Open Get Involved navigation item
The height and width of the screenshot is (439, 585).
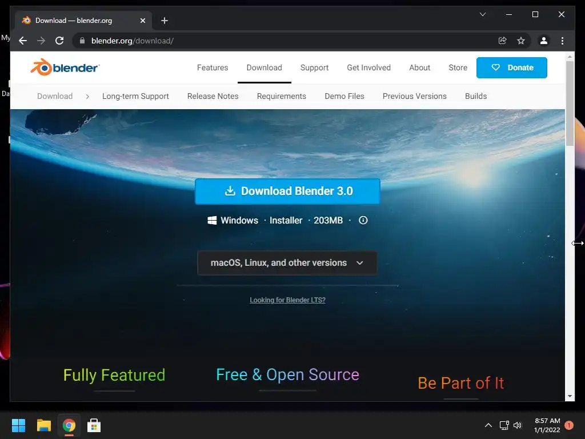pos(368,67)
